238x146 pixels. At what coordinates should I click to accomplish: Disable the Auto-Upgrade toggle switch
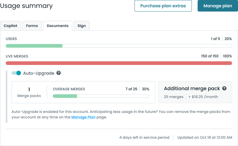pos(16,73)
